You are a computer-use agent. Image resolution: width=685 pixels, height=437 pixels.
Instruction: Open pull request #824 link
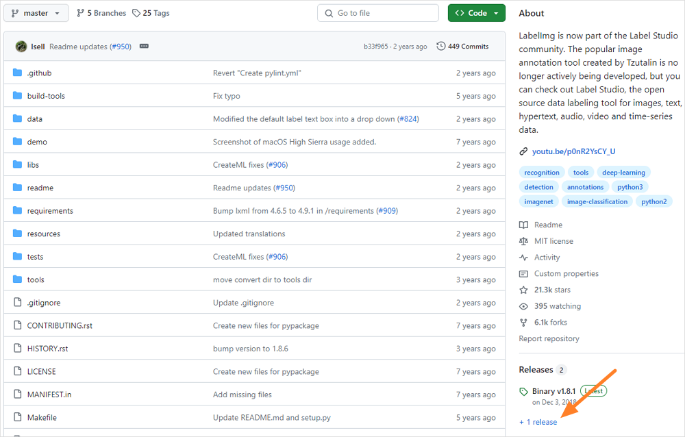click(x=408, y=119)
